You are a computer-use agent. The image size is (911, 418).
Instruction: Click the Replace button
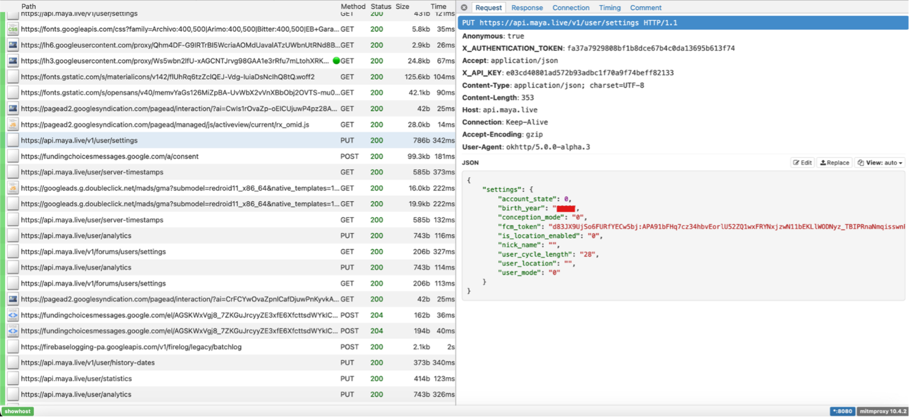coord(834,163)
